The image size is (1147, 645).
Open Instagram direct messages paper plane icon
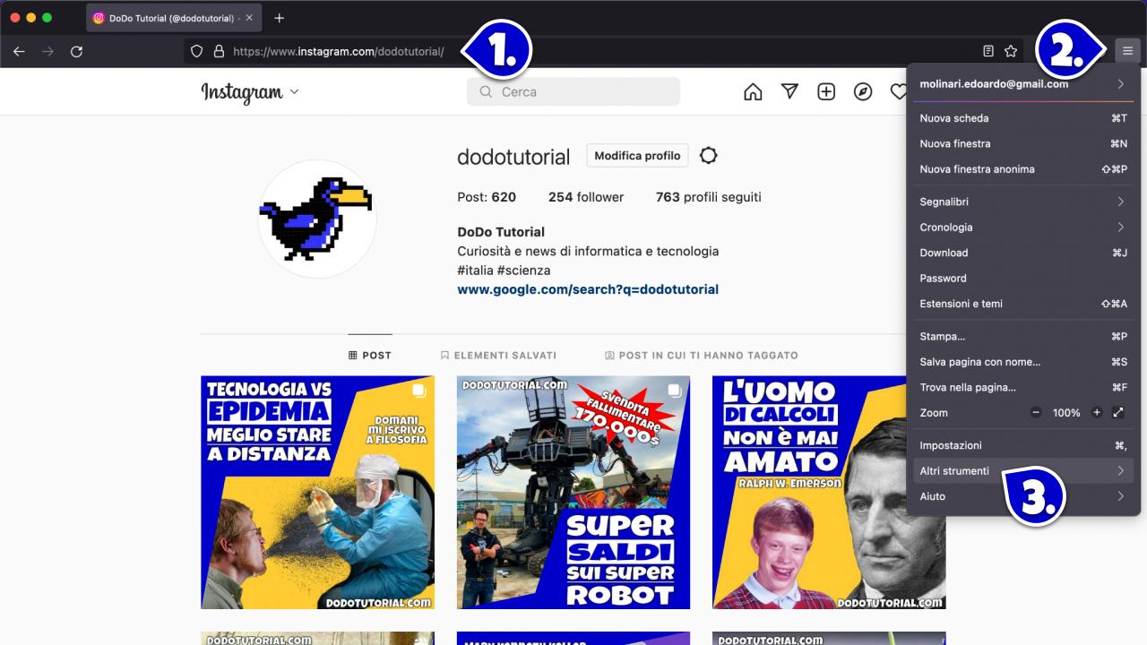click(789, 91)
